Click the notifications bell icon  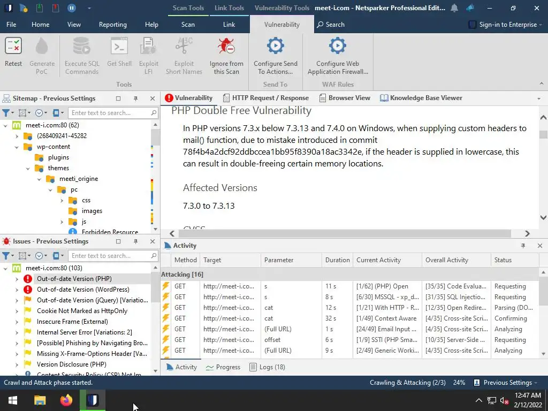click(454, 7)
